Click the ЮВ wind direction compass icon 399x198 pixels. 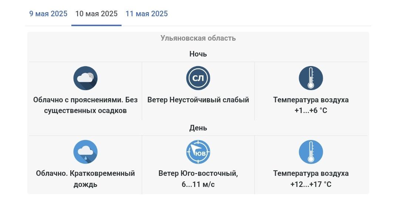coord(198,152)
